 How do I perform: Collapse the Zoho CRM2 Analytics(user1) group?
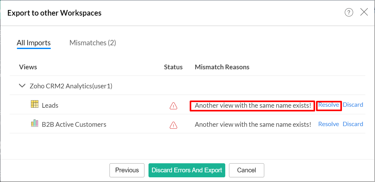[x=22, y=86]
